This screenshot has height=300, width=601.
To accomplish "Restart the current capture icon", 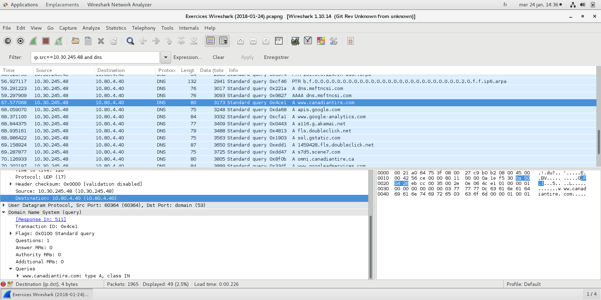I will [59, 41].
